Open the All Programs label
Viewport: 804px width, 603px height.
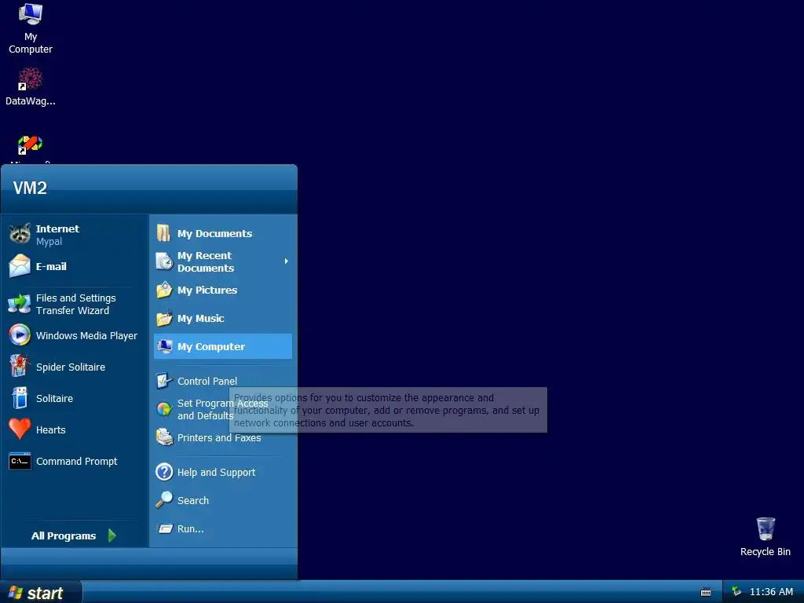point(64,535)
